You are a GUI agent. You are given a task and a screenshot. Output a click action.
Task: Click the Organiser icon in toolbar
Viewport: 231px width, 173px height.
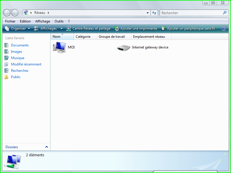(x=7, y=29)
